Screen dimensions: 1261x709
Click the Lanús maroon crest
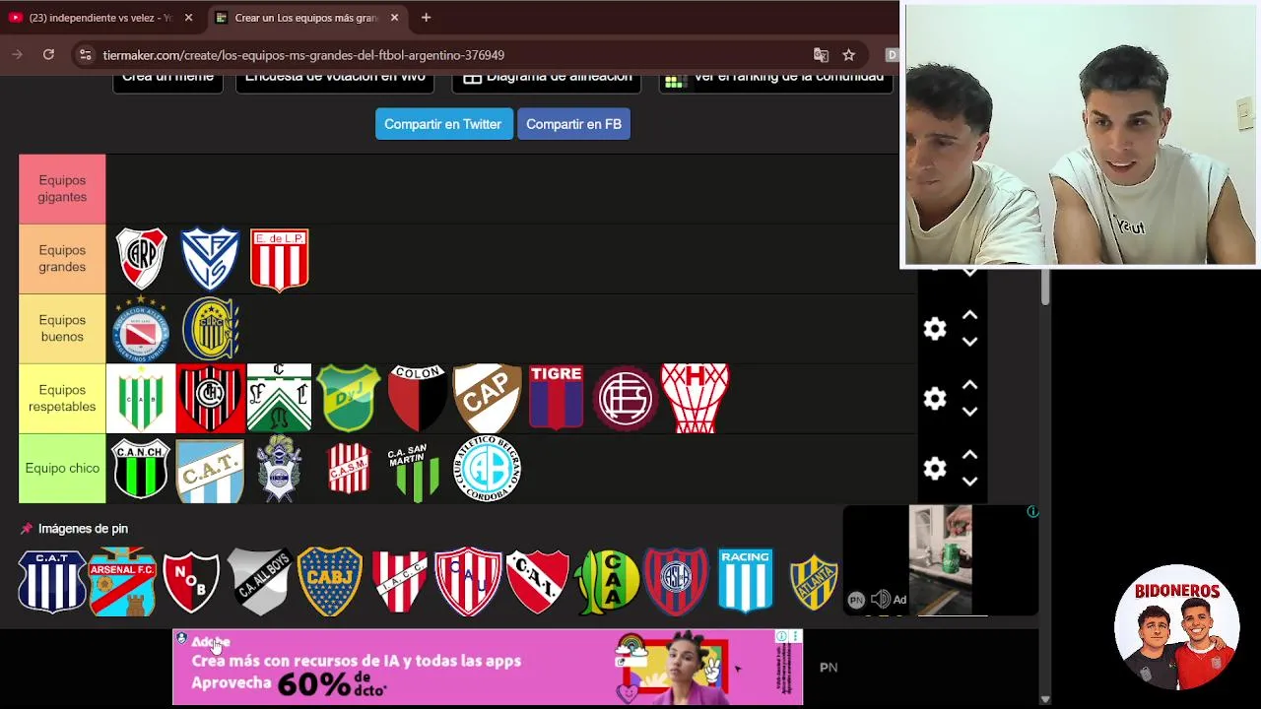(626, 398)
